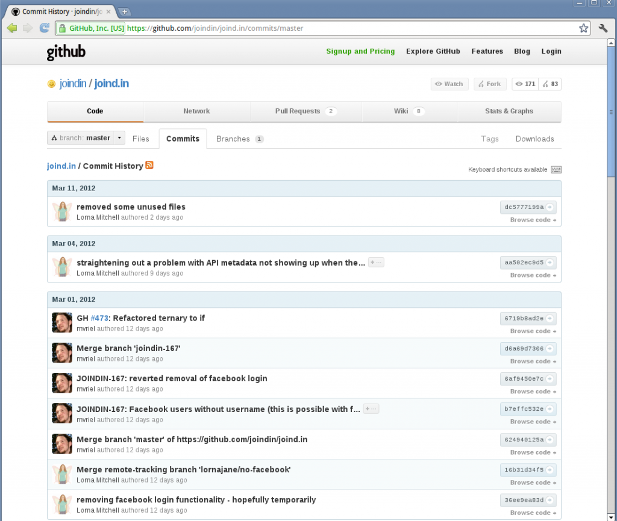Reload the page with refresh icon
The image size is (617, 521).
point(45,28)
